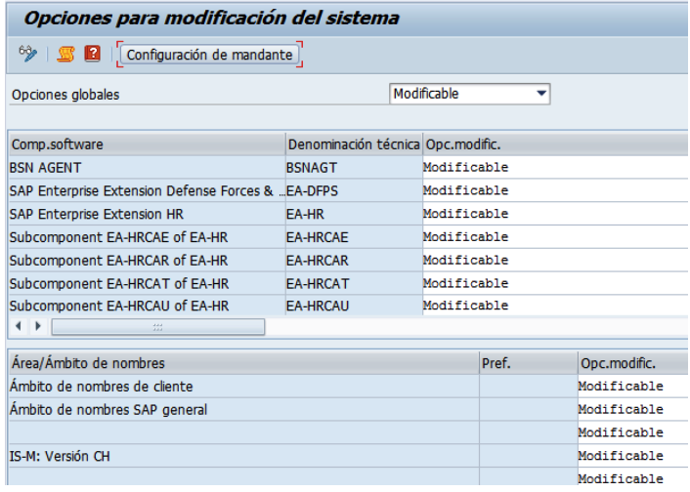The height and width of the screenshot is (492, 690).
Task: Toggle display/change mode glasses-pencil icon
Action: (27, 54)
